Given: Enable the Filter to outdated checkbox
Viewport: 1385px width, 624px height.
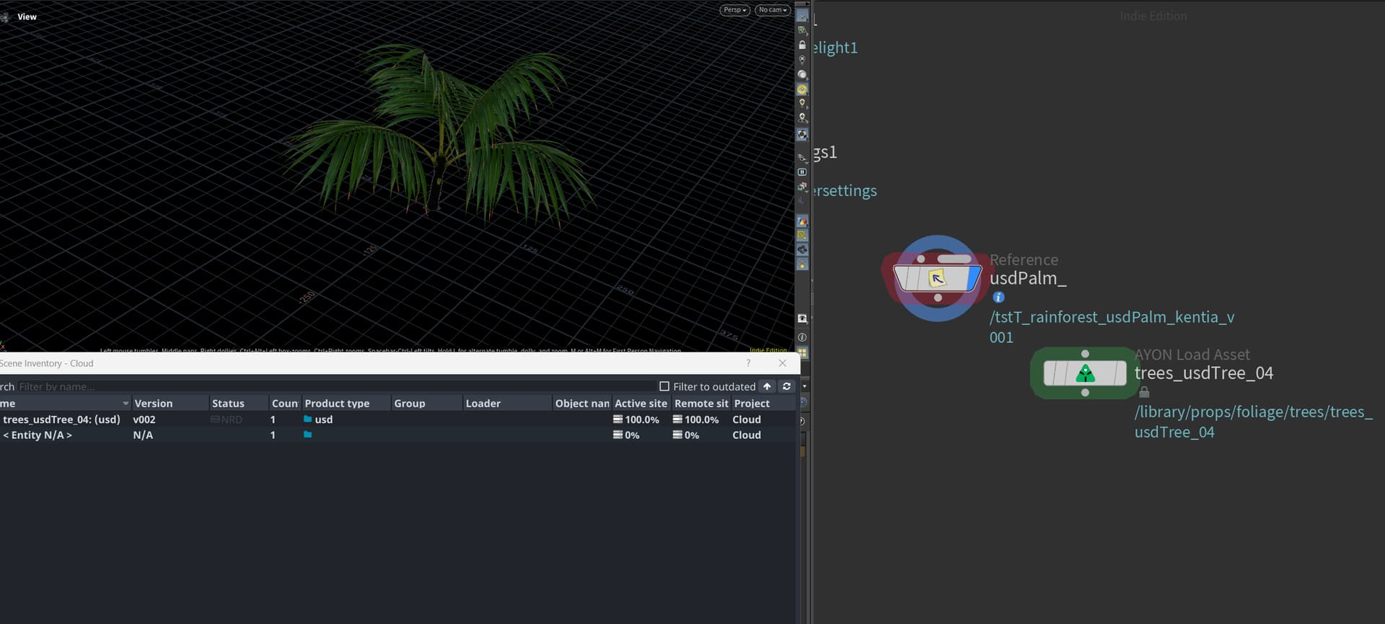Looking at the screenshot, I should point(664,387).
